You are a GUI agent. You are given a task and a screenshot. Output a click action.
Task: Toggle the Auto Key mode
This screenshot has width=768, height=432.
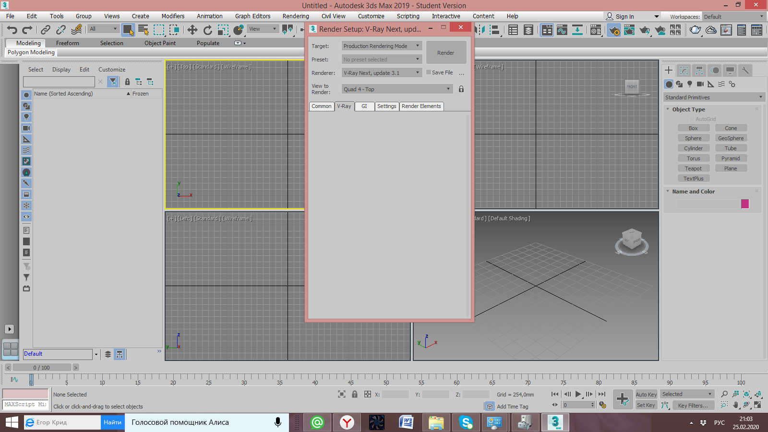(646, 395)
